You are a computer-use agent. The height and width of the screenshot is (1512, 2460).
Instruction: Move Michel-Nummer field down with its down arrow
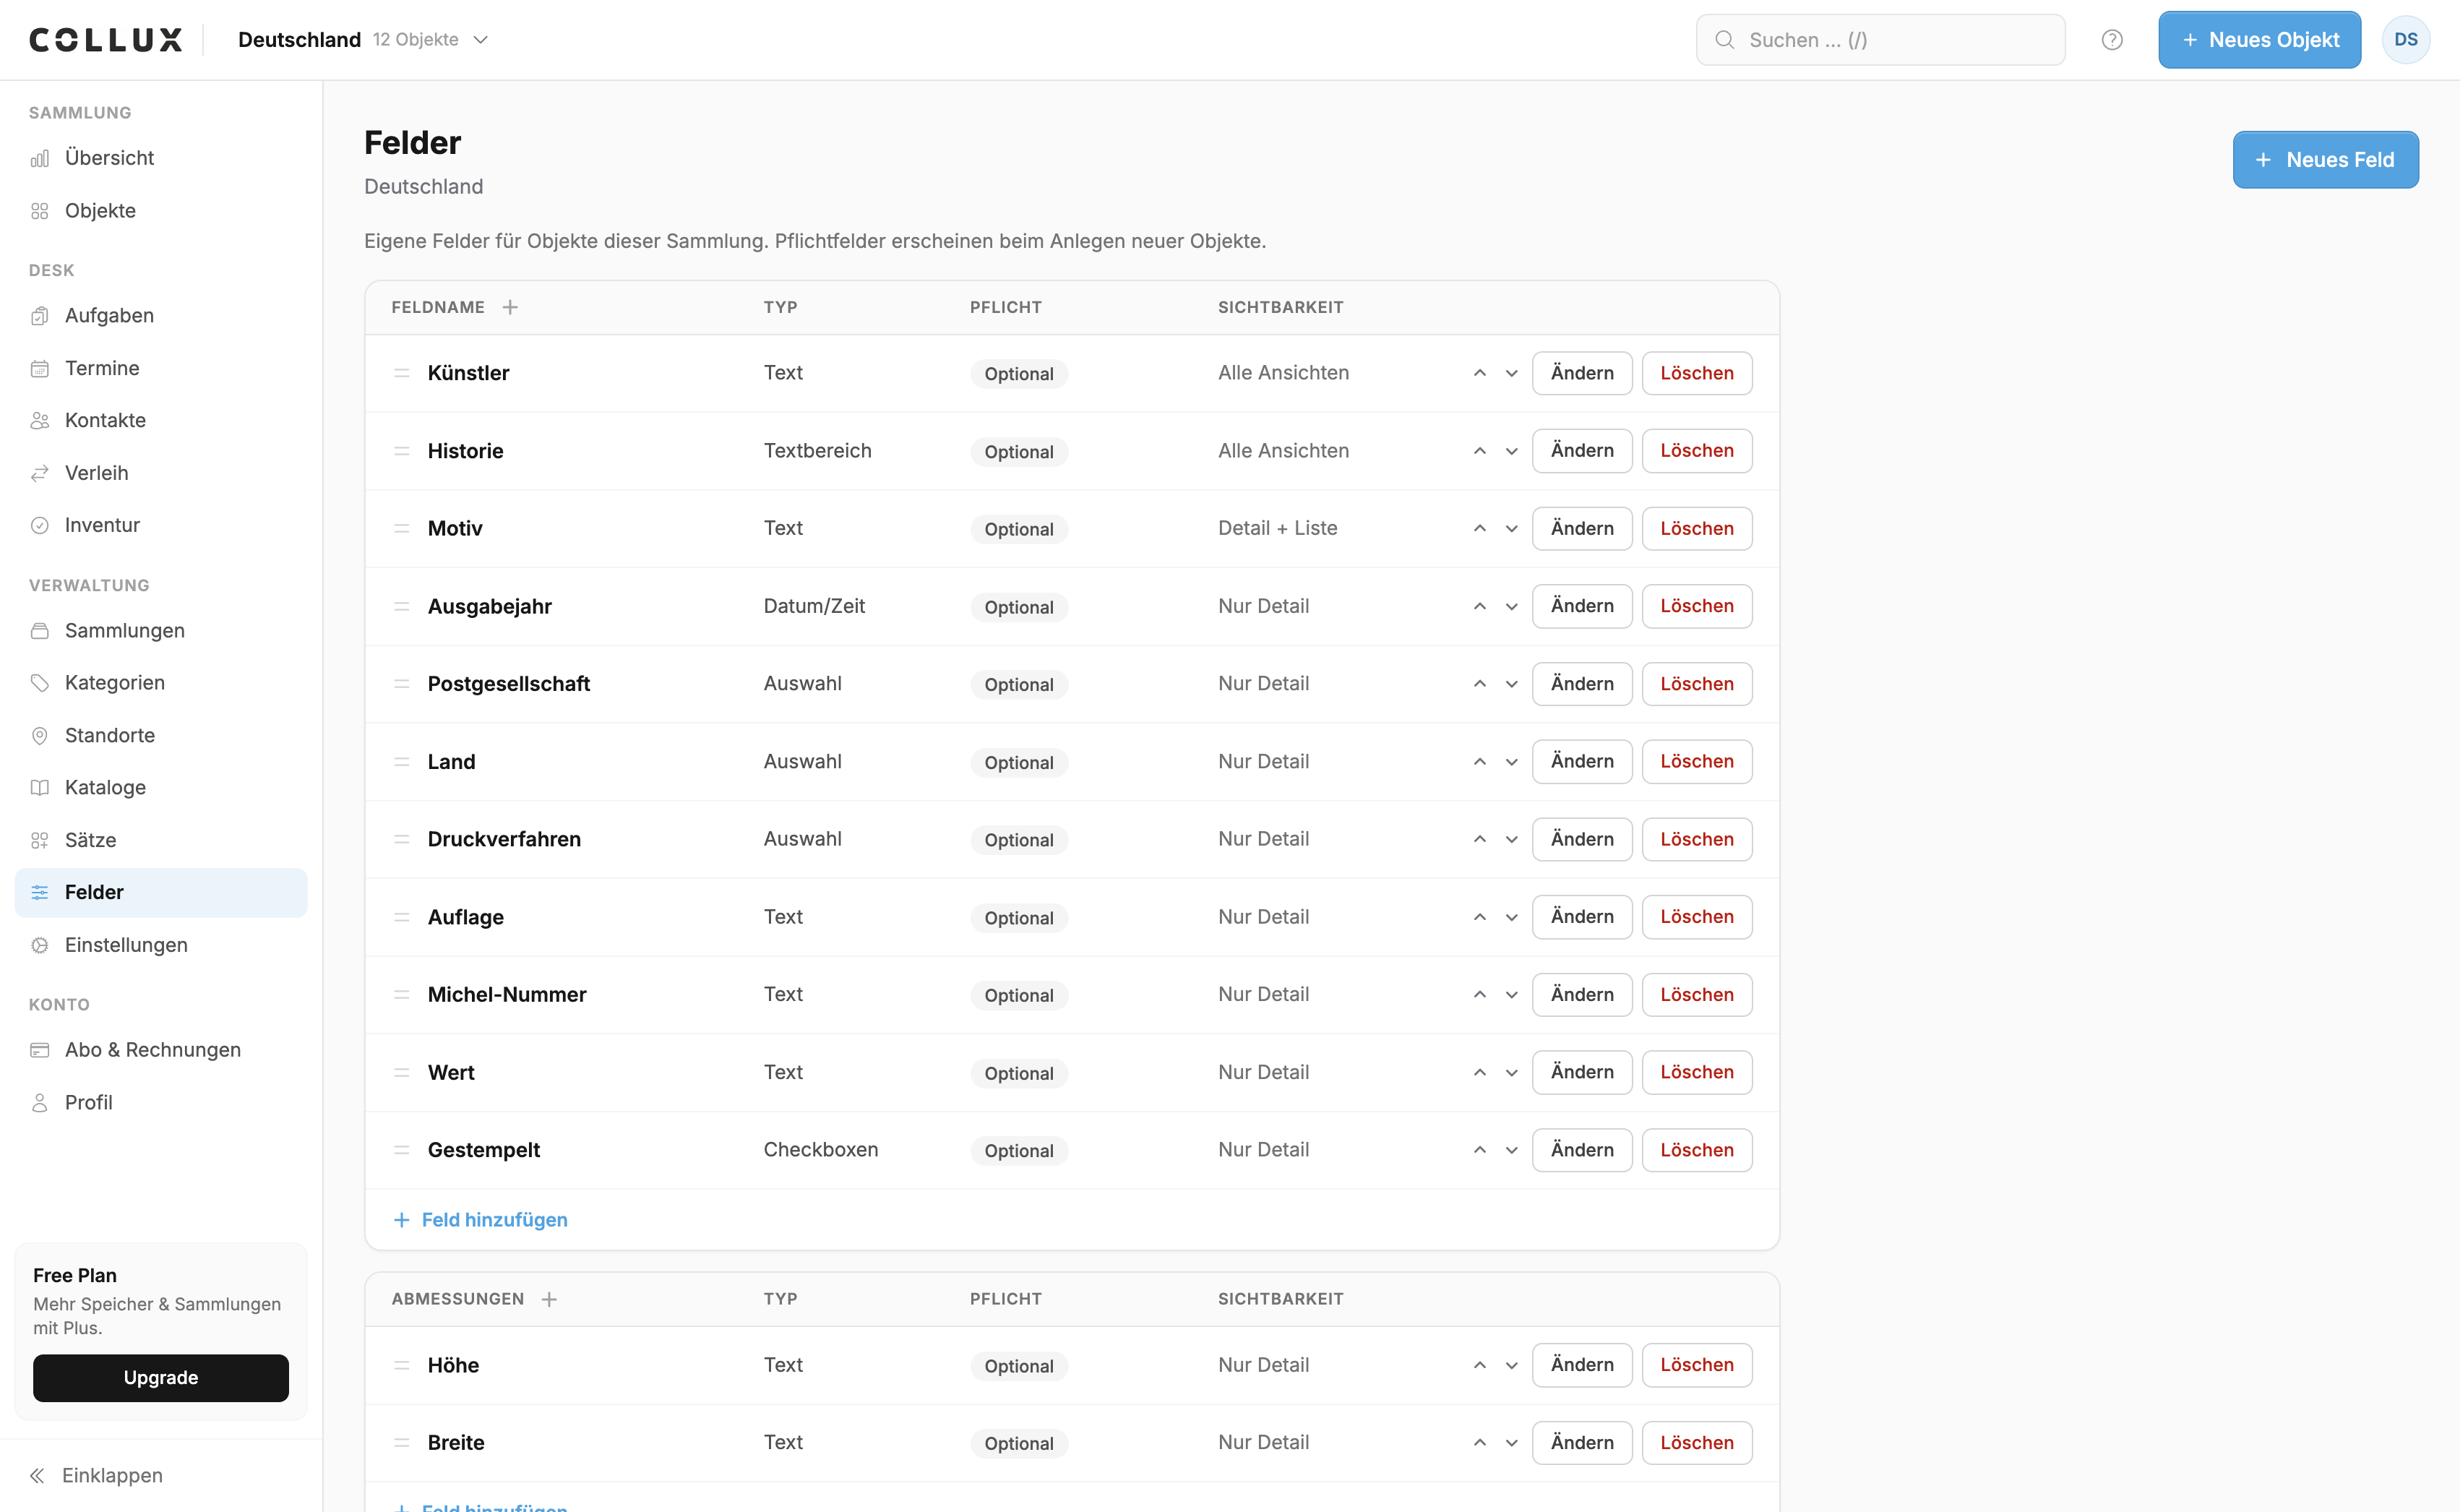point(1511,995)
